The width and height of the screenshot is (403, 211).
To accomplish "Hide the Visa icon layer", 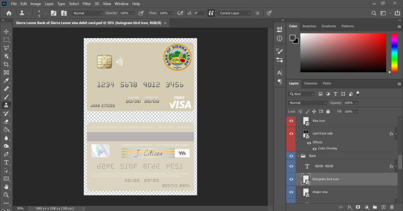I will pos(291,120).
